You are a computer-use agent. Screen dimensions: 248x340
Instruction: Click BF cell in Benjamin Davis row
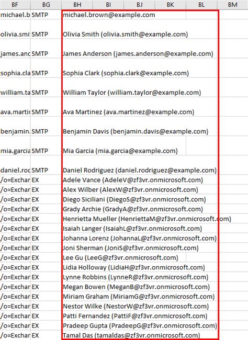tap(15, 131)
